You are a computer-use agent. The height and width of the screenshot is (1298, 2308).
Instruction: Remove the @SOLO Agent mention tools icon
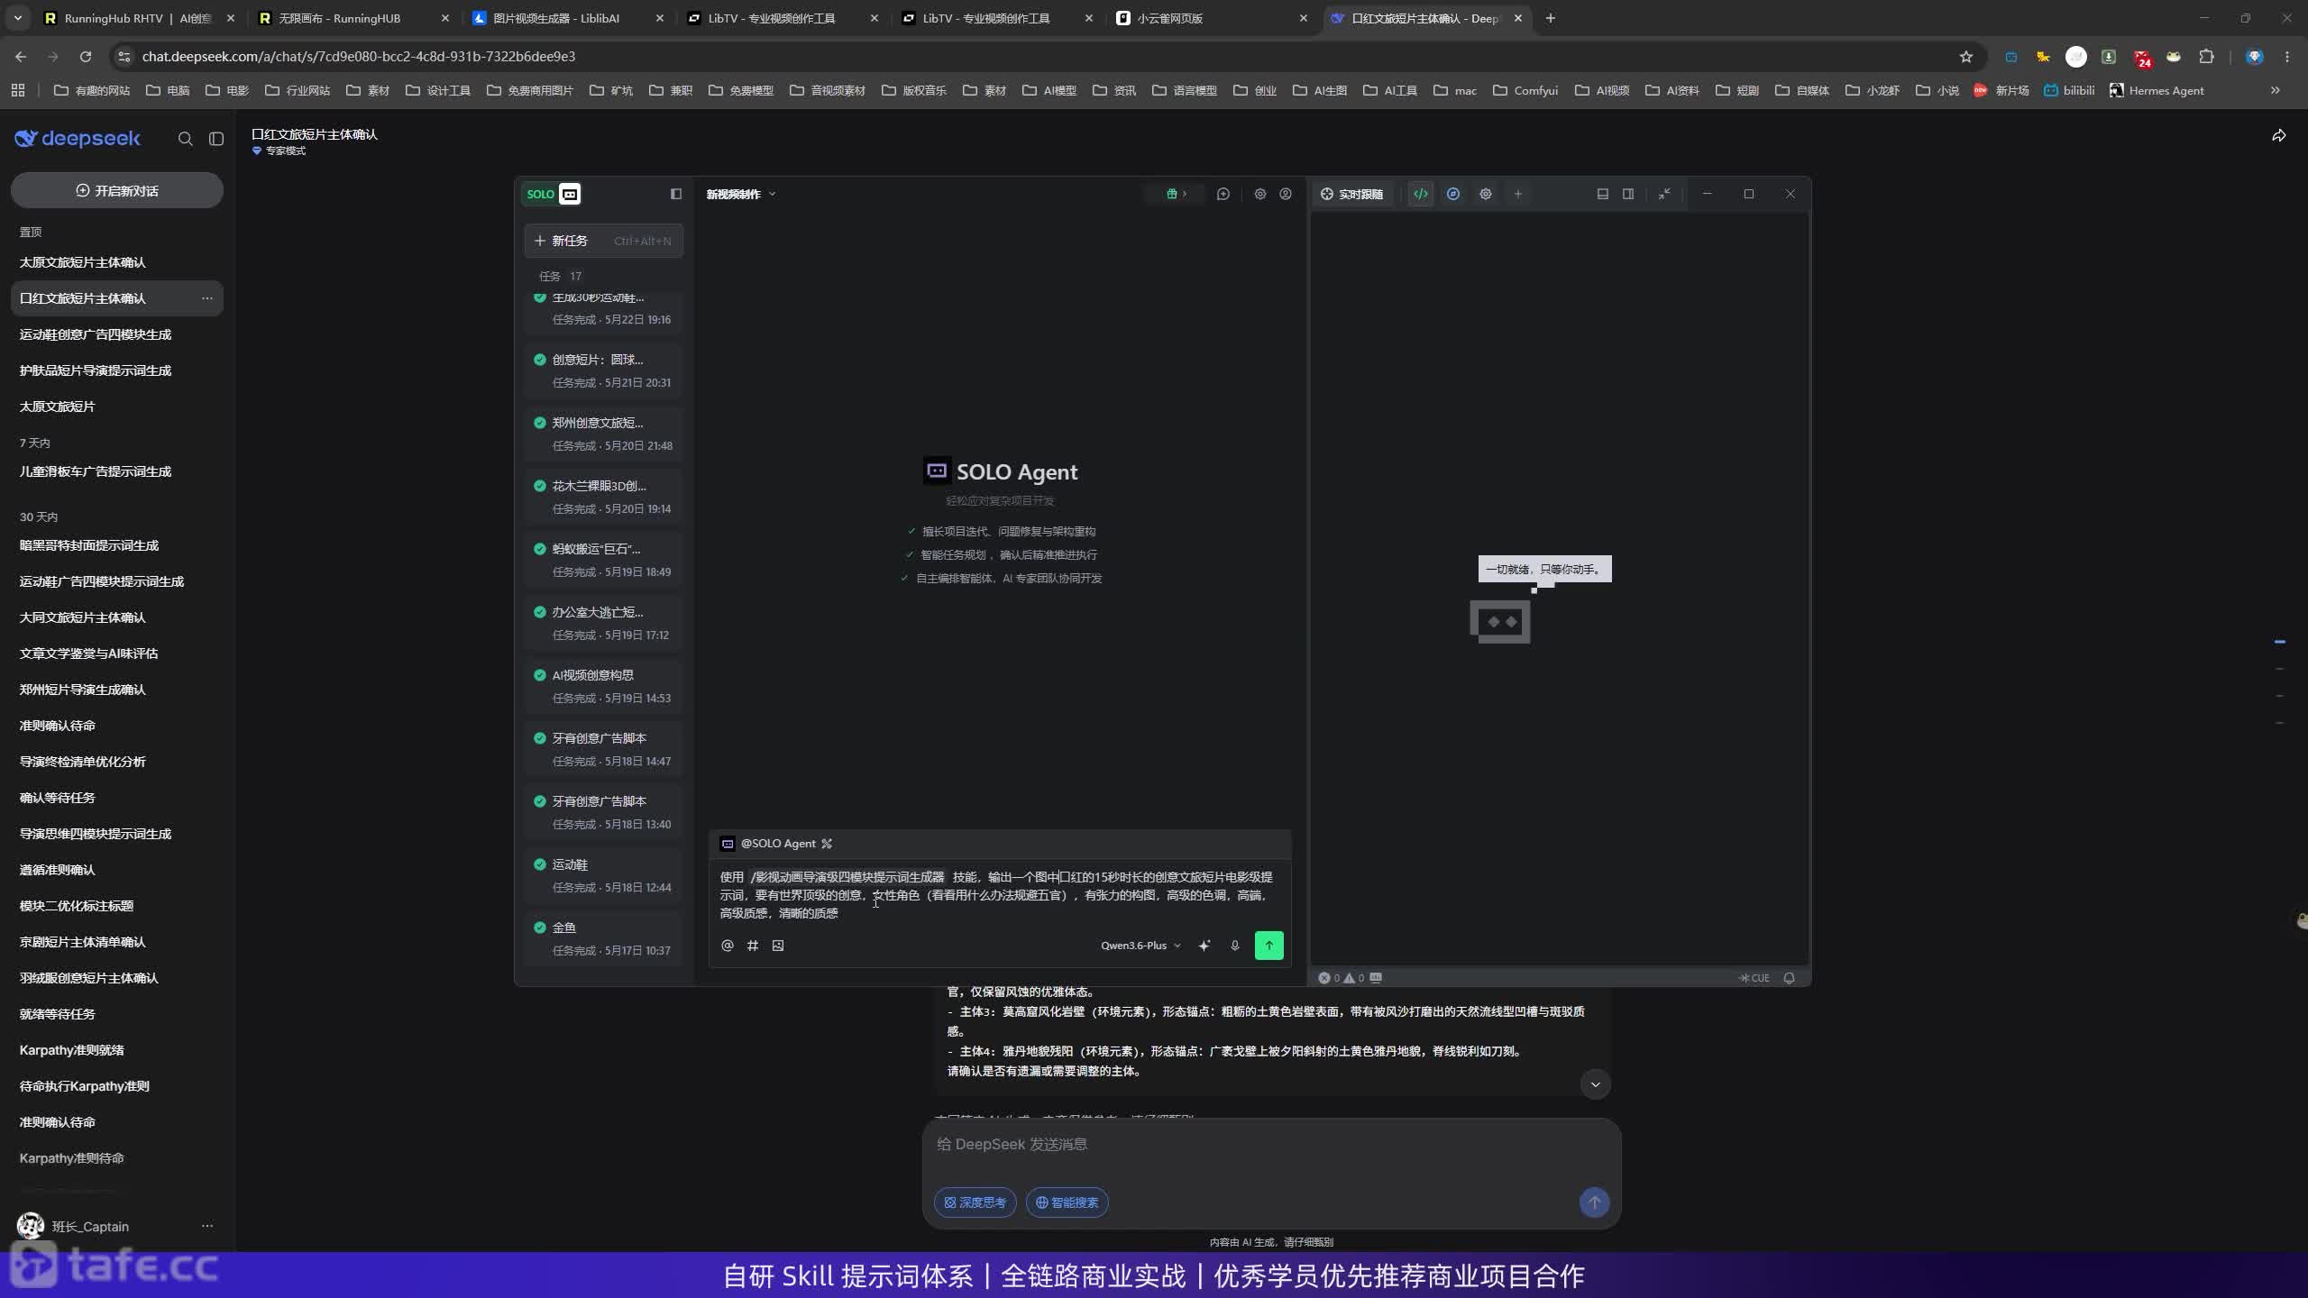click(x=827, y=844)
